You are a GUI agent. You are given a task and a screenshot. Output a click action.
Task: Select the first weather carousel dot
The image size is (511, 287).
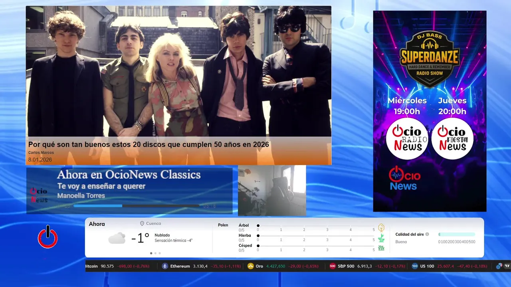coord(151,253)
